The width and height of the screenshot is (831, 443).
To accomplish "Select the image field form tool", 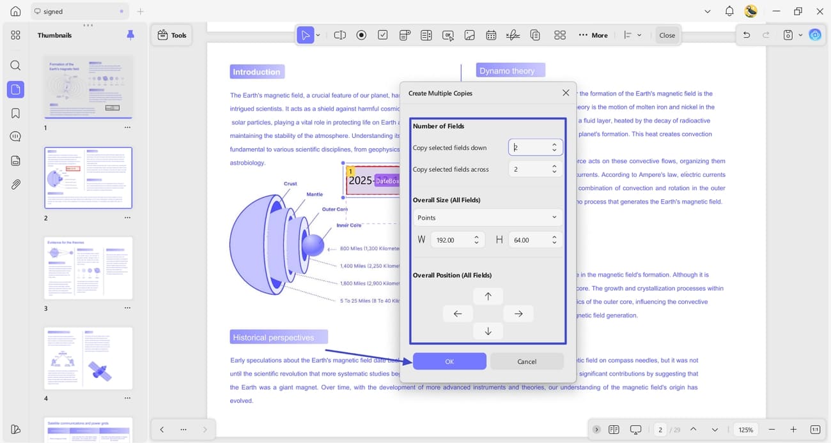I will pyautogui.click(x=469, y=35).
